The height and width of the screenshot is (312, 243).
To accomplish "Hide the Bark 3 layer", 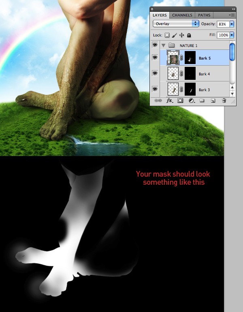I will (x=155, y=89).
